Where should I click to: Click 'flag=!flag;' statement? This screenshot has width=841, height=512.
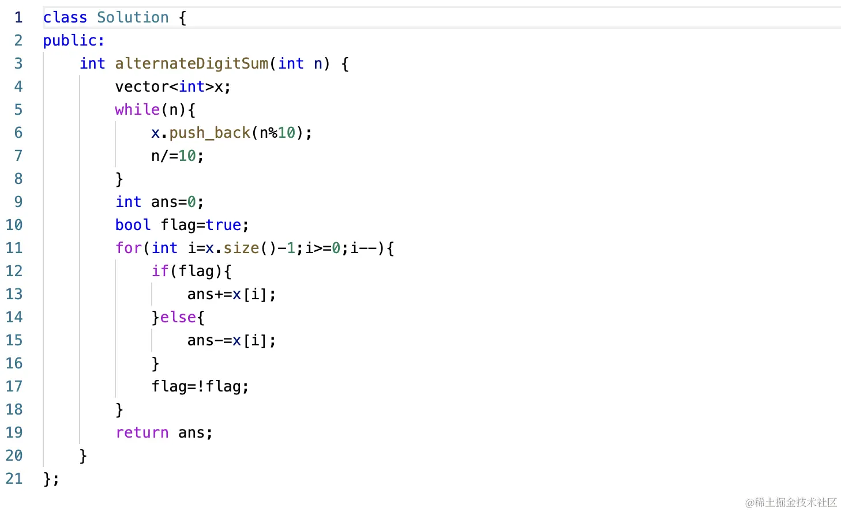(200, 386)
